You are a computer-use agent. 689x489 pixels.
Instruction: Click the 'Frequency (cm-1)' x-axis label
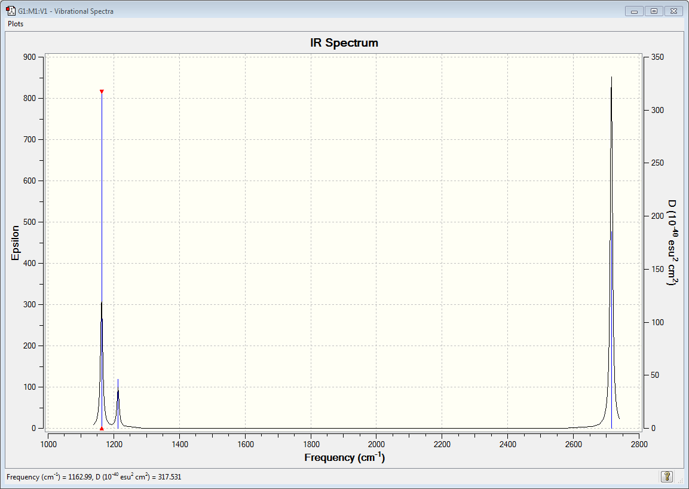(x=344, y=457)
